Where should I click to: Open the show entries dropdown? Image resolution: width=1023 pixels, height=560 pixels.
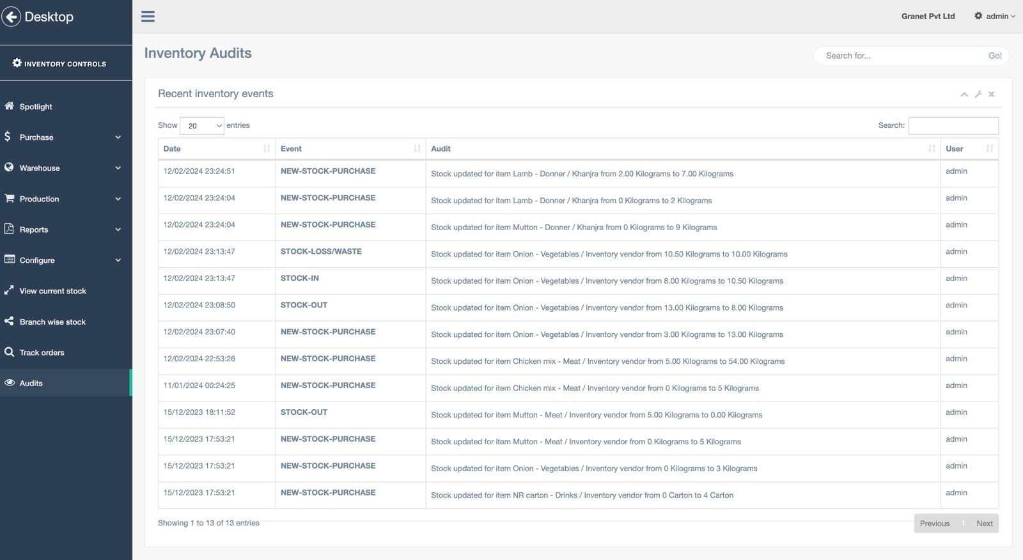[x=201, y=126]
